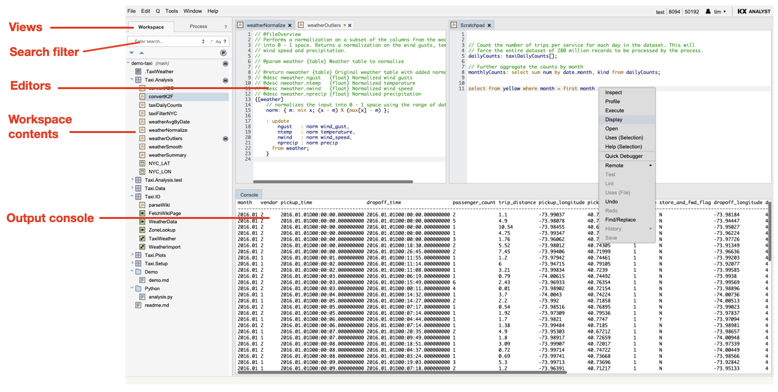Click the .TaxiWeather table icon
This screenshot has width=778, height=392.
tap(138, 72)
